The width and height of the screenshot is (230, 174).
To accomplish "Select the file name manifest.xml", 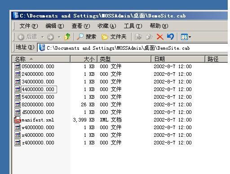I will click(x=38, y=120).
